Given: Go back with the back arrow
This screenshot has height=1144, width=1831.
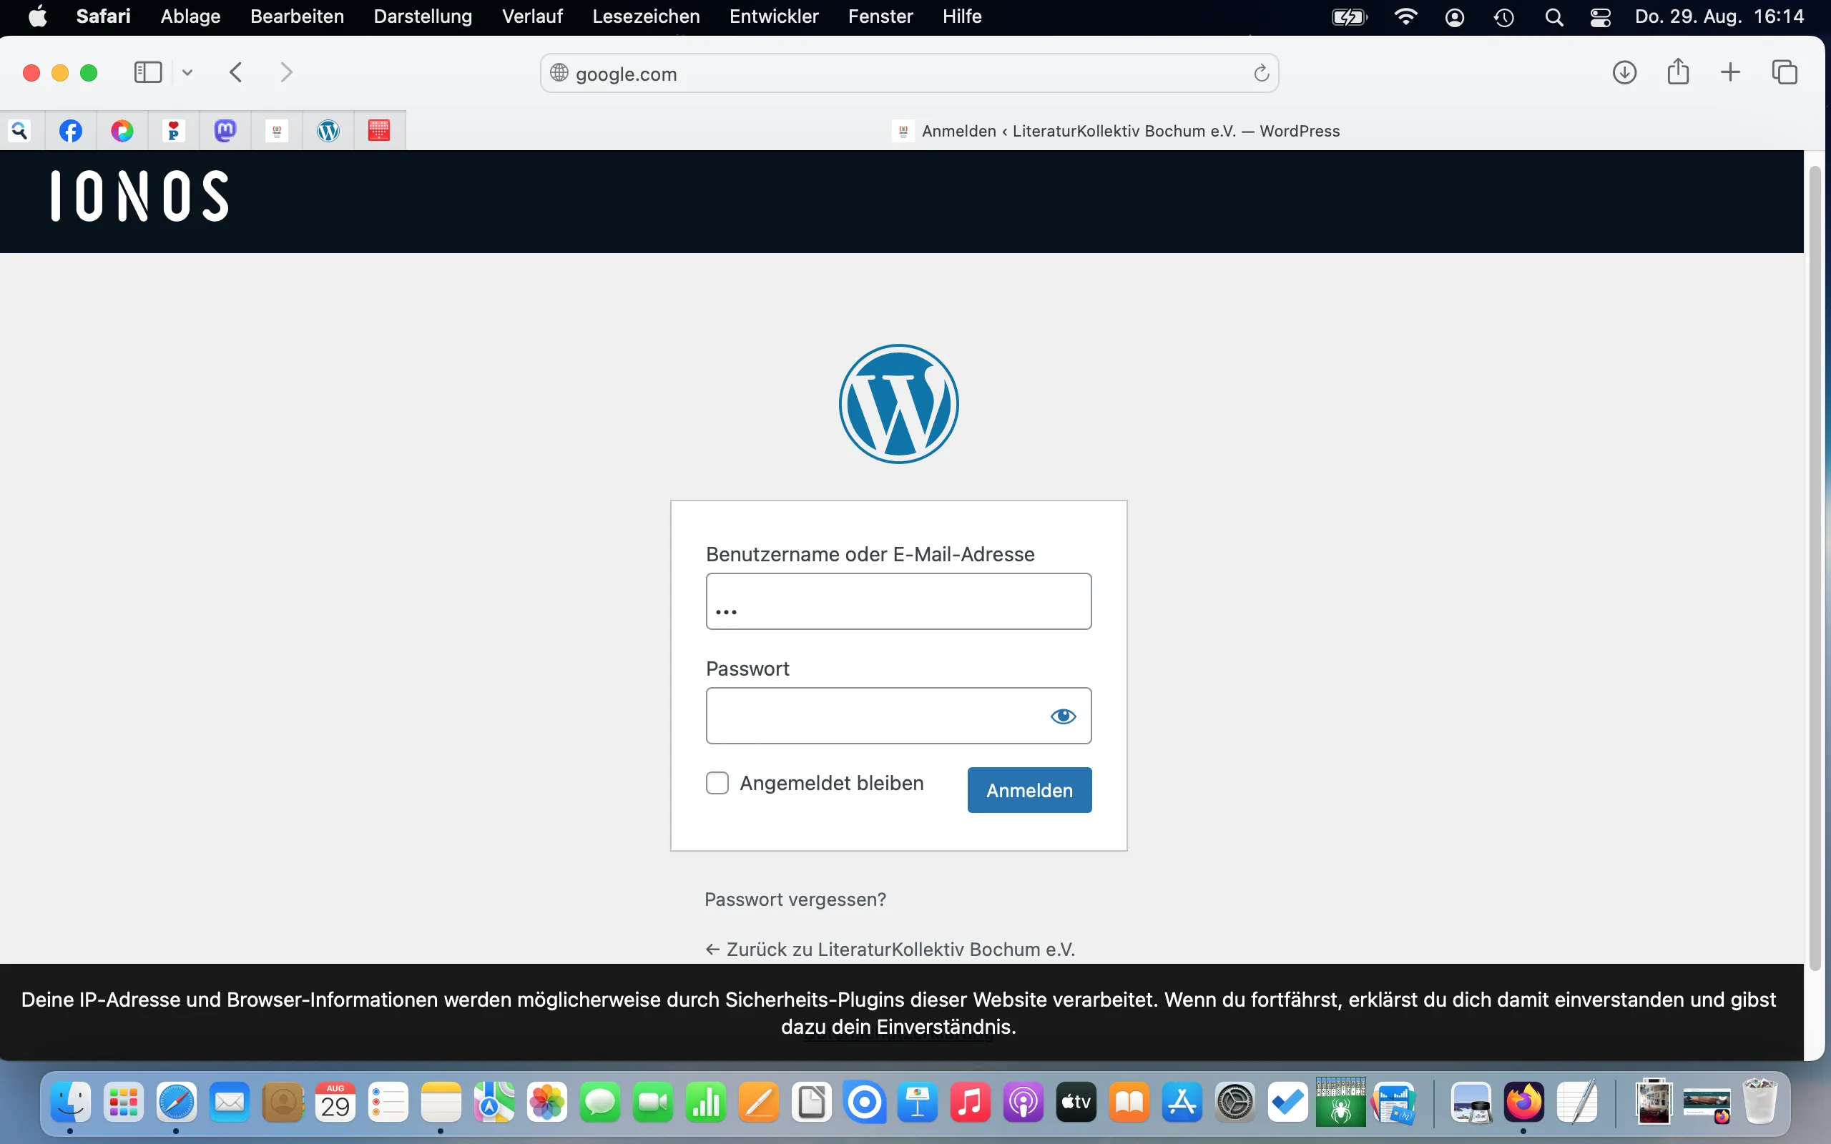Looking at the screenshot, I should pos(236,73).
